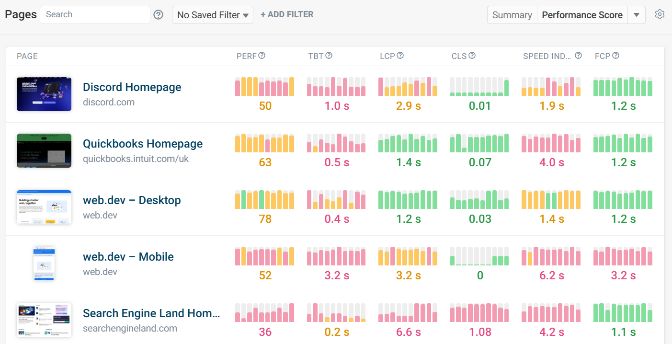Click the ADD FILTER button
Viewport: 672px width, 344px height.
287,14
